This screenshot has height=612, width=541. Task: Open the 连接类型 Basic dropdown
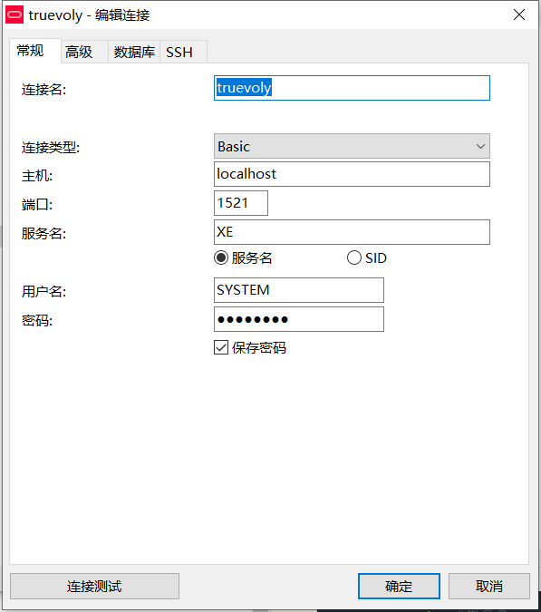352,146
